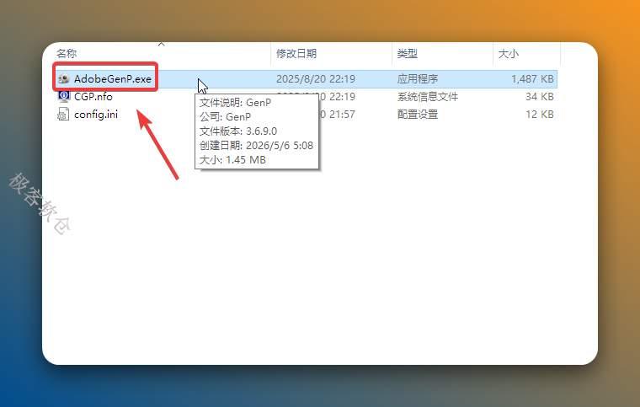Sort files by the 大小 column header
Screen dimensions: 640x407
pos(508,53)
